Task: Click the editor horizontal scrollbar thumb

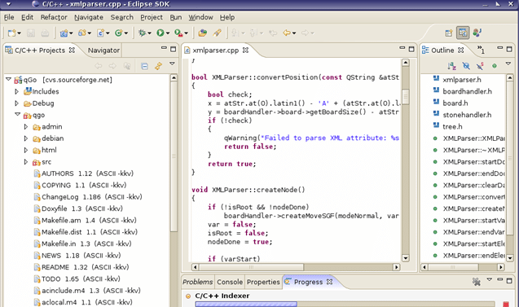Action: (x=251, y=267)
